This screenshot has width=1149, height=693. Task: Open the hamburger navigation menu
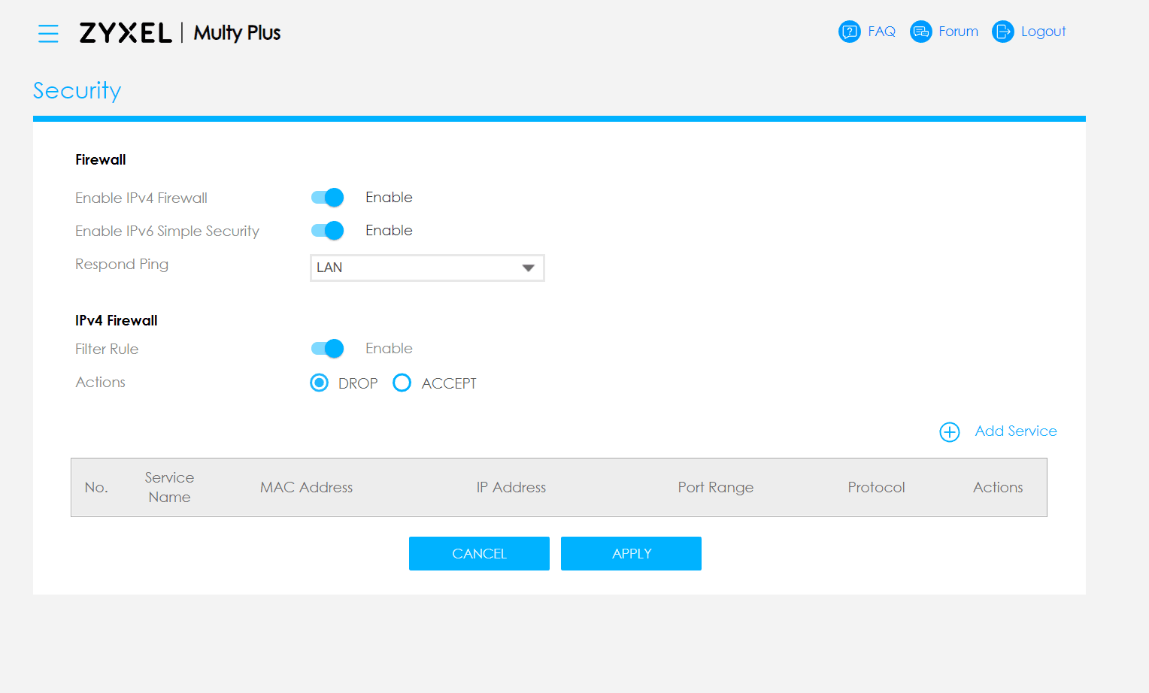(48, 33)
